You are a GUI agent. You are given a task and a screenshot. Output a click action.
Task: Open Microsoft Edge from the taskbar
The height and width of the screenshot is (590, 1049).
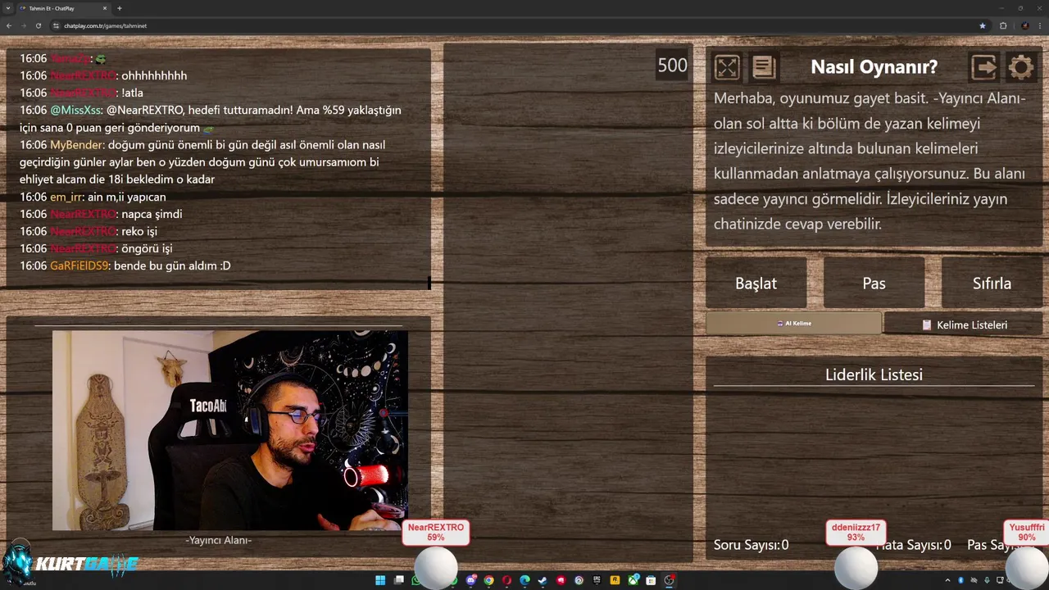pos(524,580)
